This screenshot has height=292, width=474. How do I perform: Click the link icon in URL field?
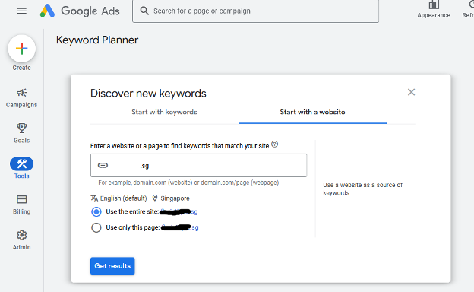[x=103, y=165]
